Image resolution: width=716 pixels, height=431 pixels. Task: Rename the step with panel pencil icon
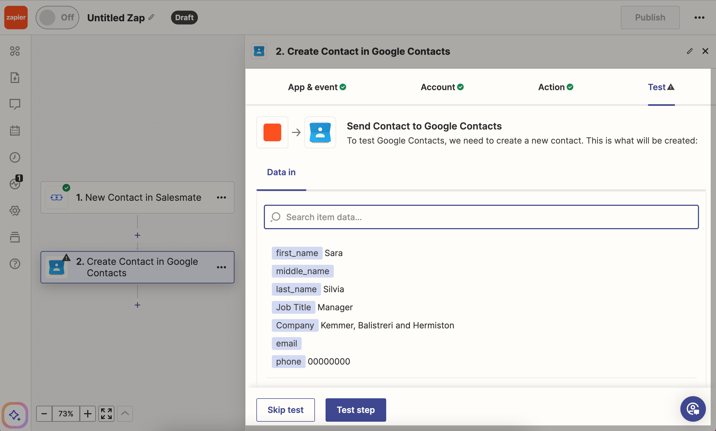point(690,51)
